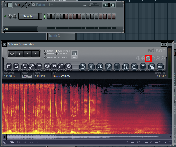Open Edison's ABC flag regions menu
This screenshot has height=147, width=176.
tap(39, 67)
